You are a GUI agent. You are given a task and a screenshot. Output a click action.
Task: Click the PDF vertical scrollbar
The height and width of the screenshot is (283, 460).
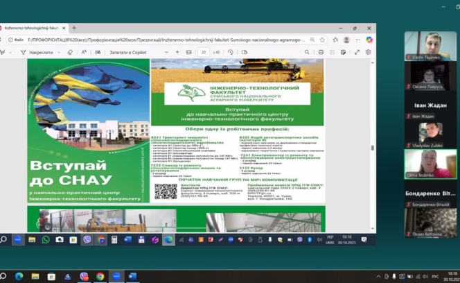point(372,147)
